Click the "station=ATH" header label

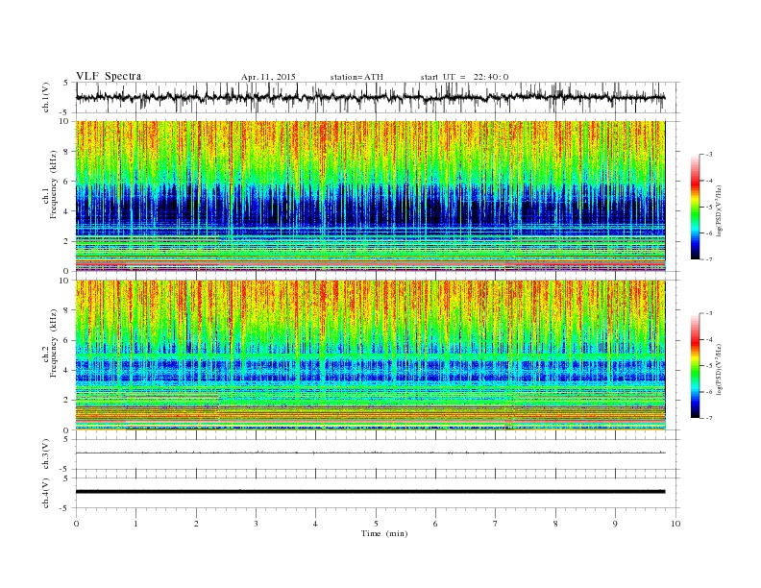click(x=356, y=77)
